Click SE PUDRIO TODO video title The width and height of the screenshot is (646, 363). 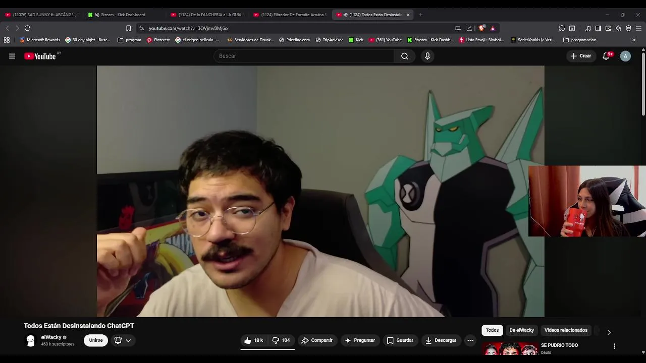tap(559, 345)
